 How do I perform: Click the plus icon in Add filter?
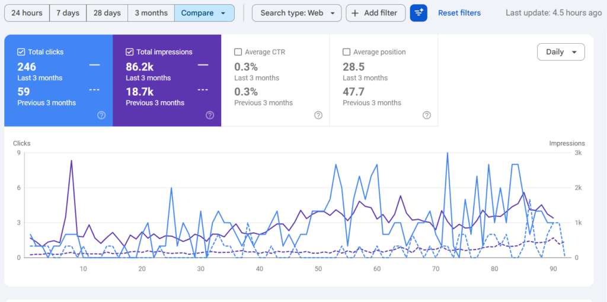click(355, 13)
